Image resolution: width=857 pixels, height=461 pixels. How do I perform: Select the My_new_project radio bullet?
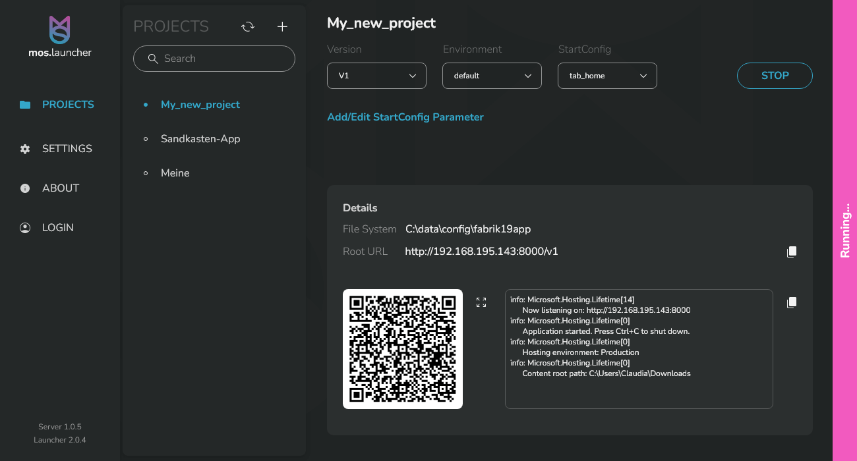(146, 104)
